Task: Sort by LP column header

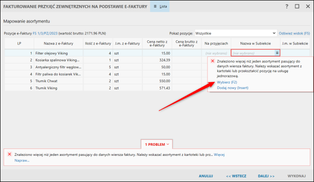Action: pos(19,44)
